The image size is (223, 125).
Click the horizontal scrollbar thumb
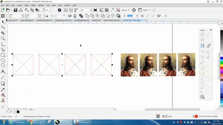(x=172, y=109)
